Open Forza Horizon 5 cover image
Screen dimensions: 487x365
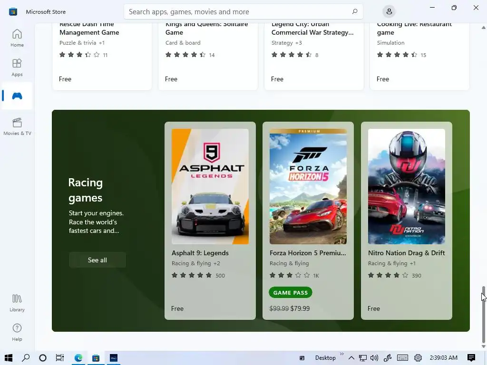(308, 186)
